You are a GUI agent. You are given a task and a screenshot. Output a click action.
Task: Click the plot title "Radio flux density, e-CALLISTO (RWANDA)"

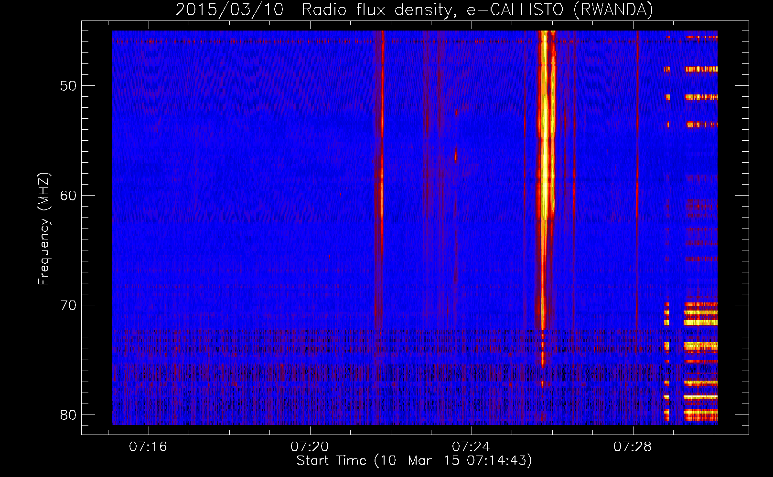477,10
